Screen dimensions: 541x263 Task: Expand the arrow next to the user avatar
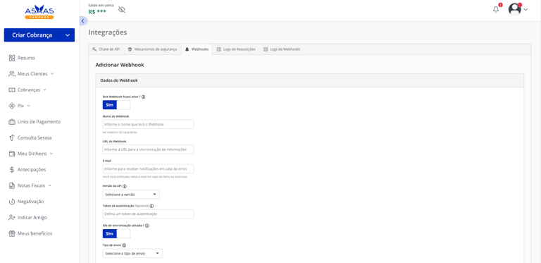[x=526, y=10]
